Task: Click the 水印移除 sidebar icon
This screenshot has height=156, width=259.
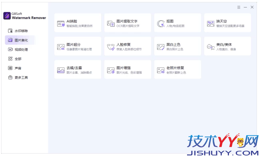Action: click(10, 31)
